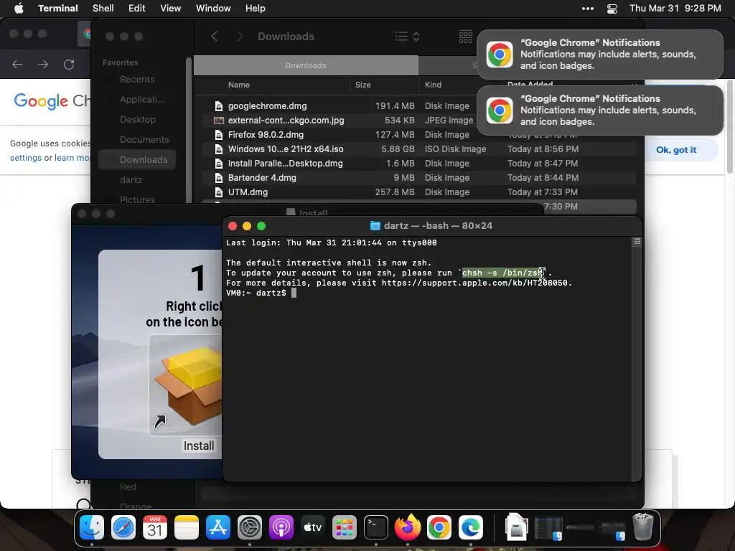This screenshot has height=551, width=735.
Task: Select the Downloads tab in Finder
Action: pyautogui.click(x=306, y=65)
